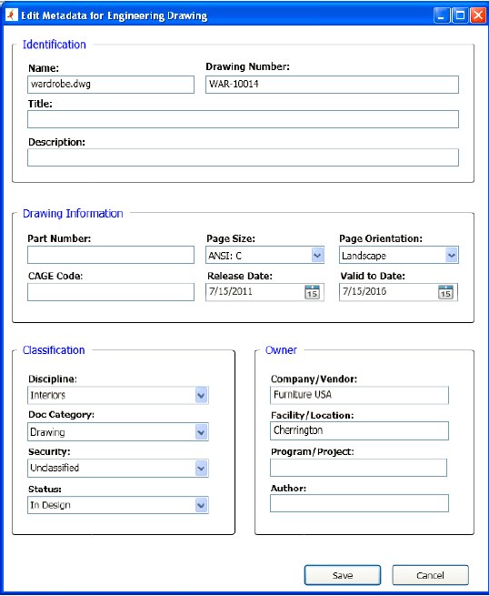
Task: Click the Drawing Number input field
Action: [x=332, y=85]
